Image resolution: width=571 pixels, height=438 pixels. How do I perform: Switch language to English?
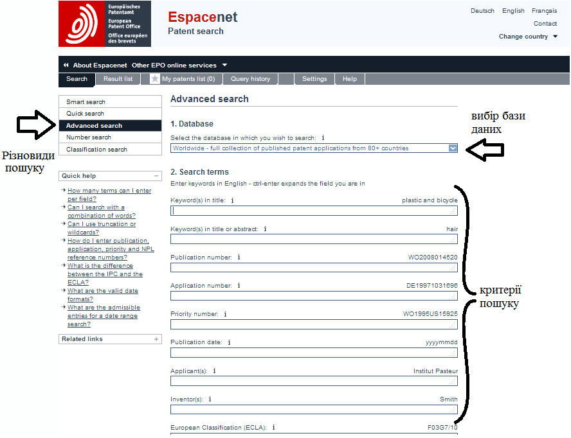[513, 11]
